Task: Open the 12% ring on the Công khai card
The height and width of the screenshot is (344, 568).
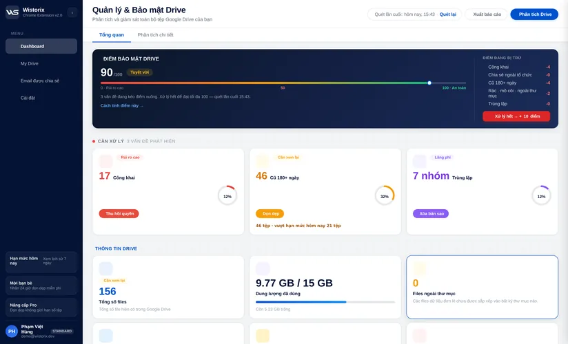Action: (227, 195)
